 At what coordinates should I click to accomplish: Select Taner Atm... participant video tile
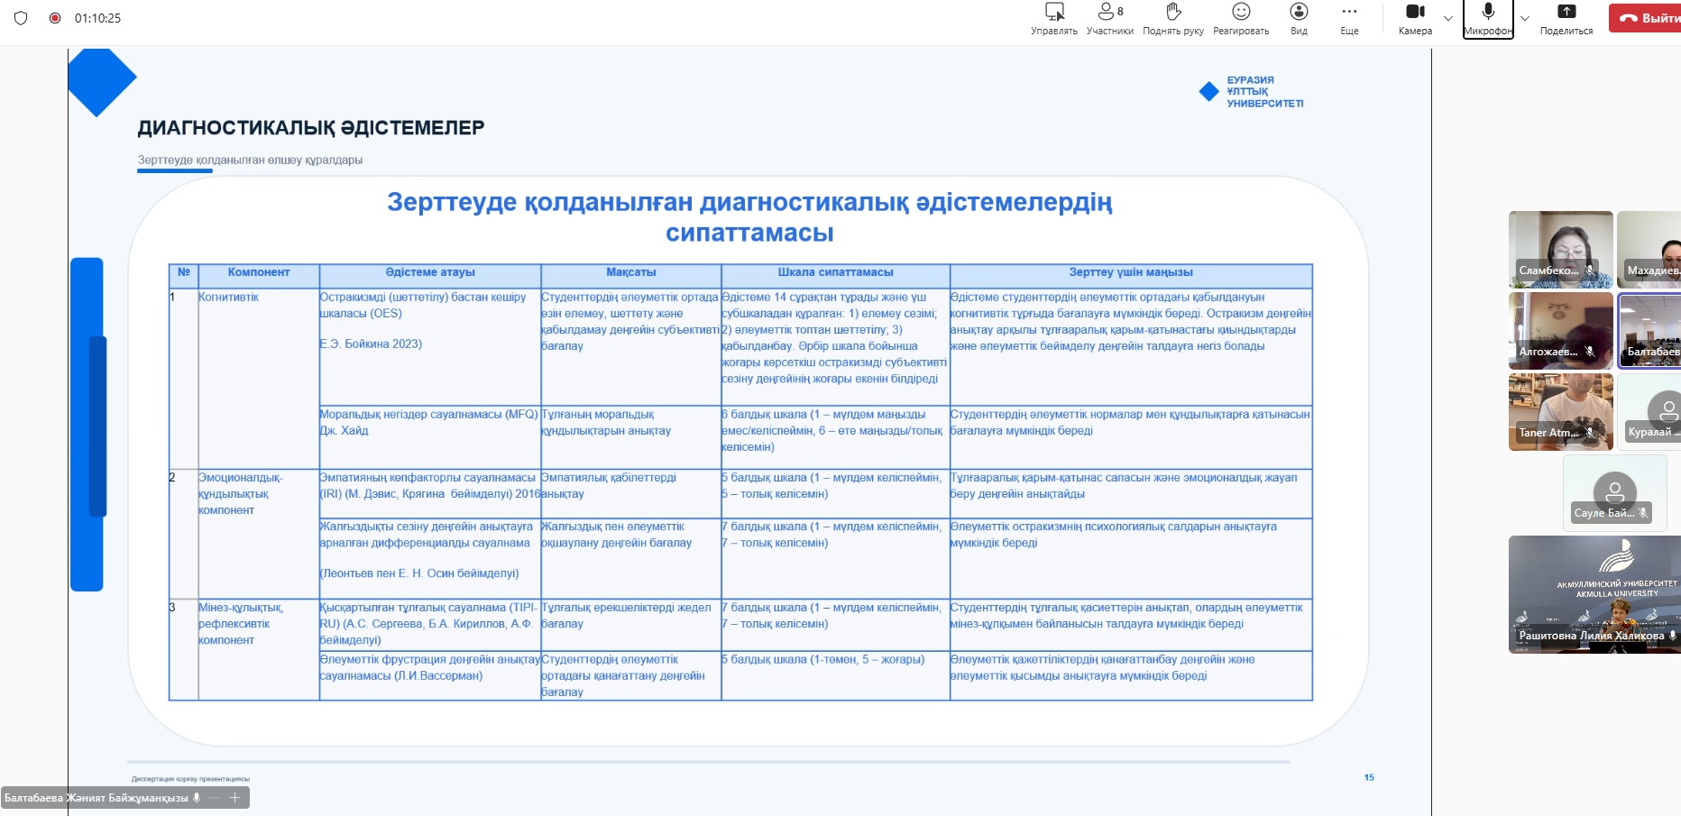click(1561, 412)
